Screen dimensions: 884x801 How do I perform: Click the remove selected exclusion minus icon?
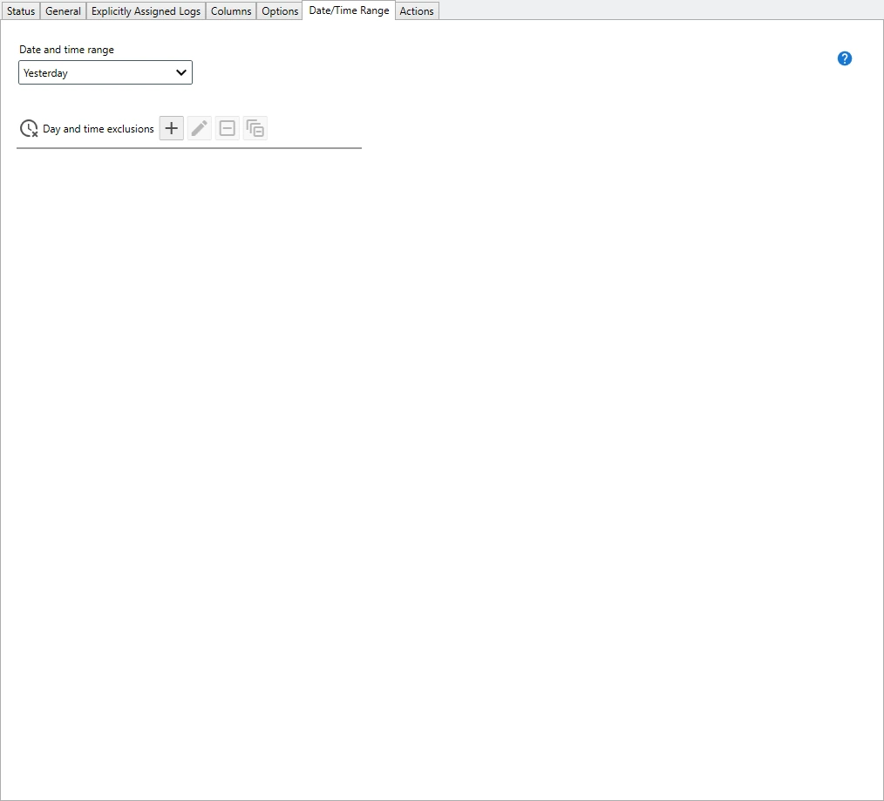tap(228, 128)
